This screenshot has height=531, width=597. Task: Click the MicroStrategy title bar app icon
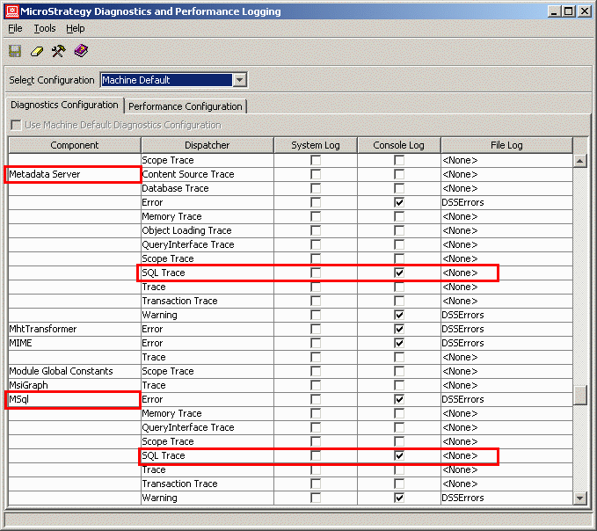12,11
